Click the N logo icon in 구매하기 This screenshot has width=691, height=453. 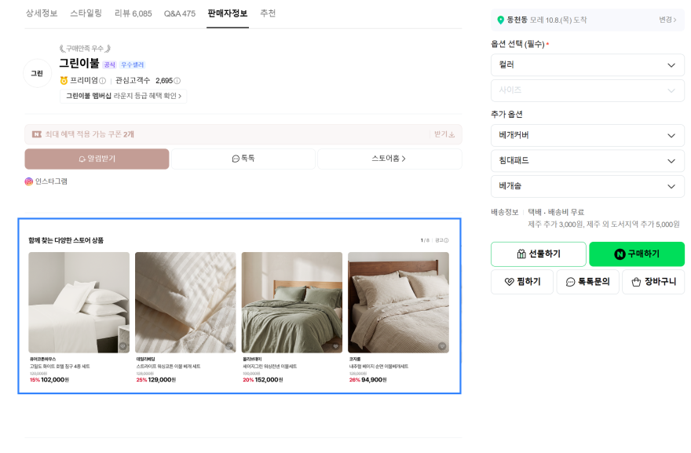[620, 254]
